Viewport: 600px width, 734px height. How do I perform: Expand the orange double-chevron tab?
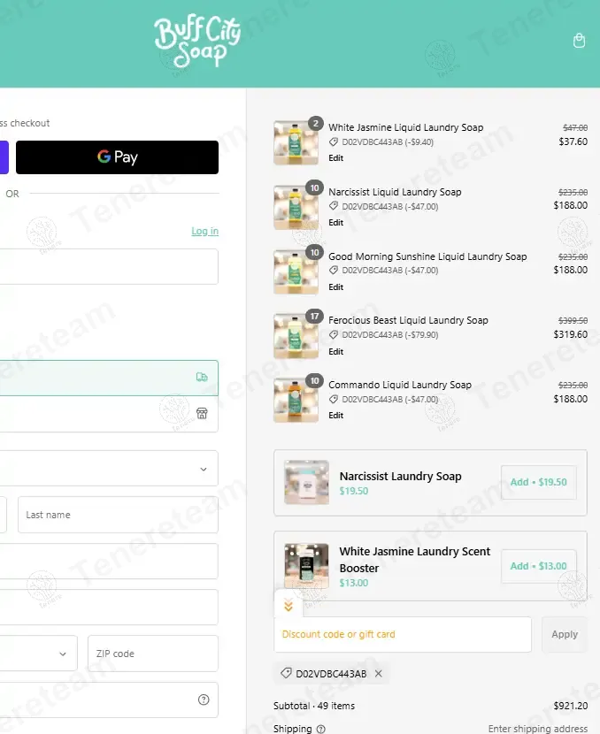(288, 606)
